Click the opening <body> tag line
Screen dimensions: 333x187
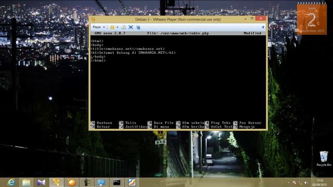(97, 45)
